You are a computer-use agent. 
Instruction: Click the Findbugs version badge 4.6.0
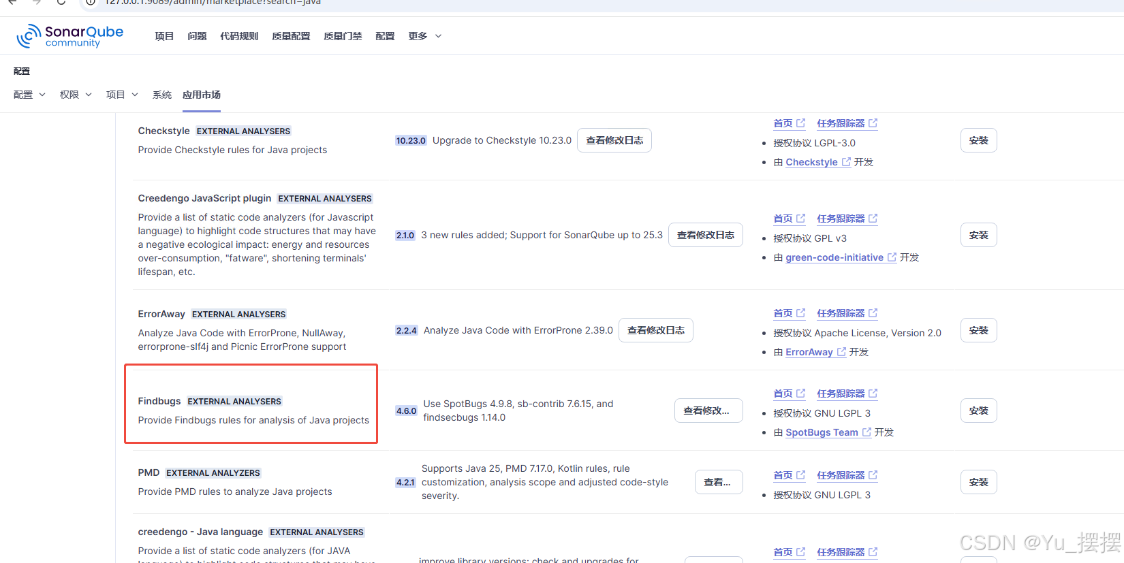(406, 411)
